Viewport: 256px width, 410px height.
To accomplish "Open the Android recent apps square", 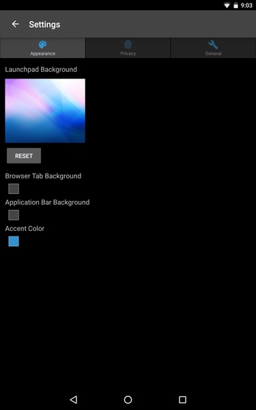I will [x=182, y=400].
